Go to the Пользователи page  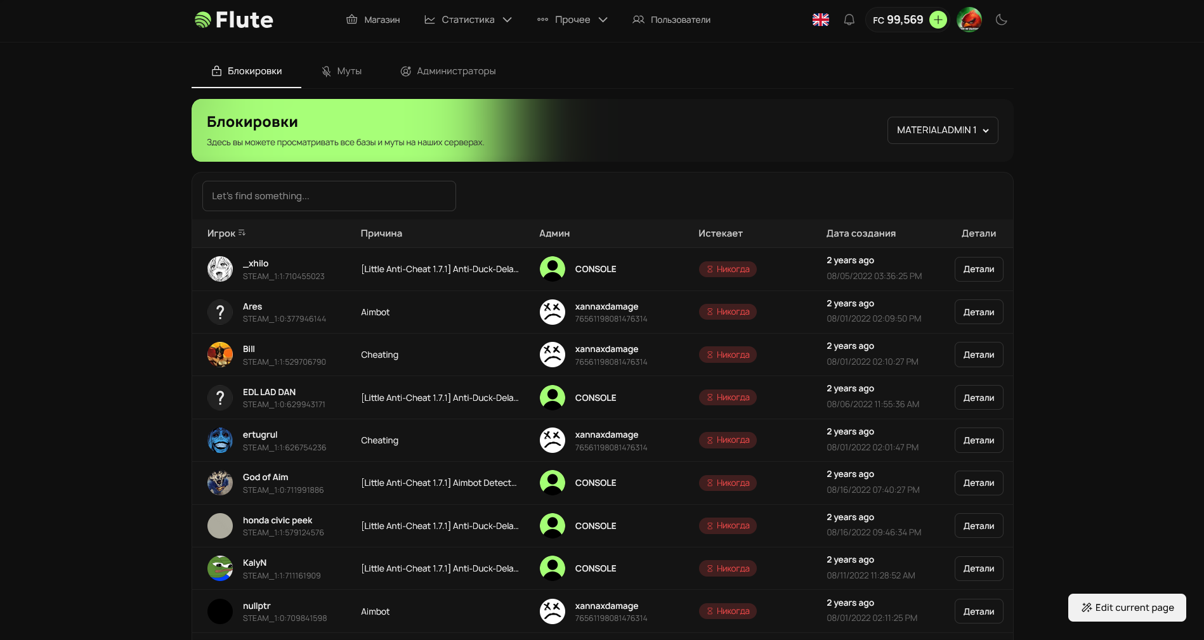(671, 20)
